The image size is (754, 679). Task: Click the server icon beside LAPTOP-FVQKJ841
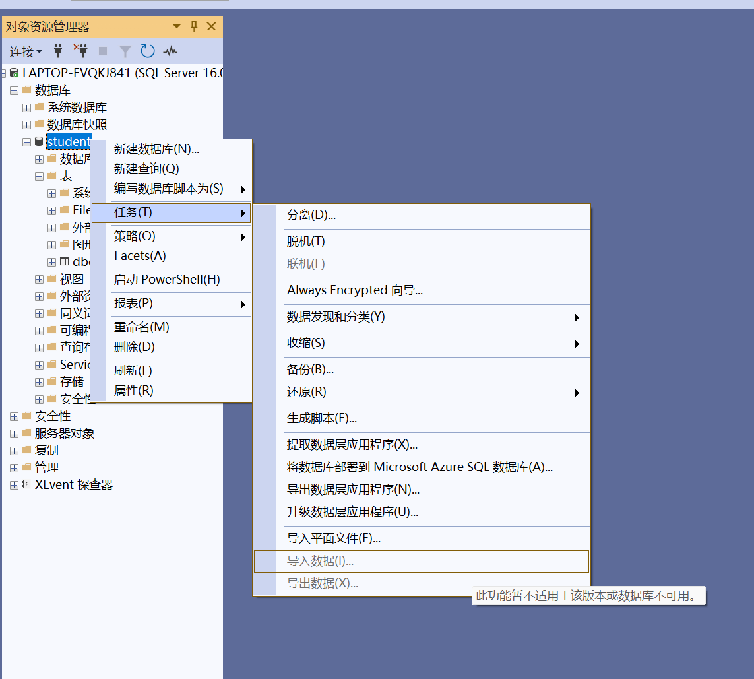coord(15,73)
